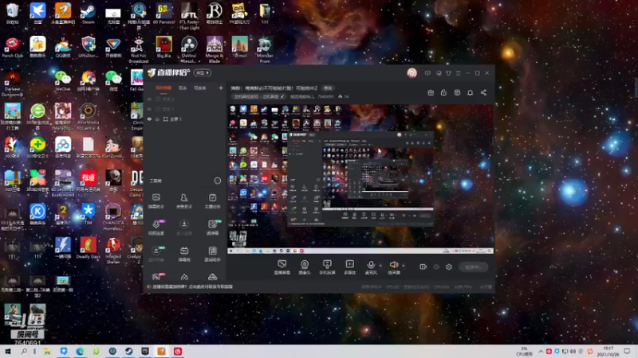Click the skin shirt icon in title bar
This screenshot has height=358, width=638.
[x=448, y=73]
